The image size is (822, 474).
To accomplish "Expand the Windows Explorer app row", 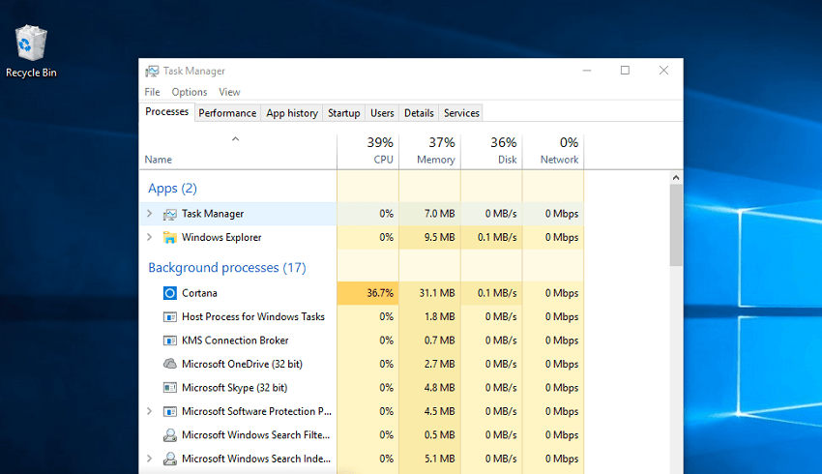I will 149,237.
